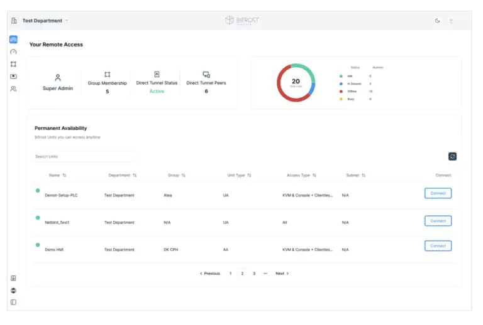This screenshot has width=483, height=325.
Task: Connect to Netbird_Test1 unit
Action: [x=438, y=221]
